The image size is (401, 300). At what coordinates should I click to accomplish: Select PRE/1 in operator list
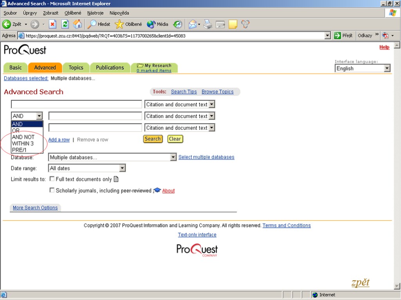tap(27, 150)
